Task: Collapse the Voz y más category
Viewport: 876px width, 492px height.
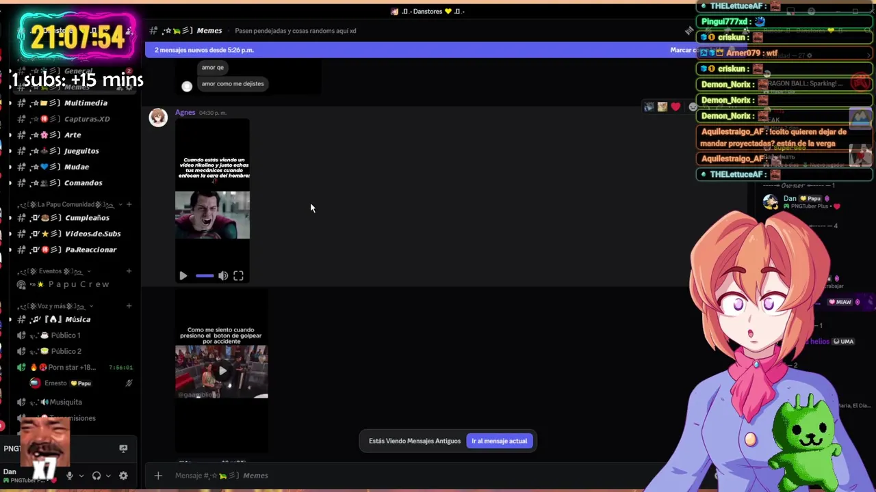Action: 57,306
